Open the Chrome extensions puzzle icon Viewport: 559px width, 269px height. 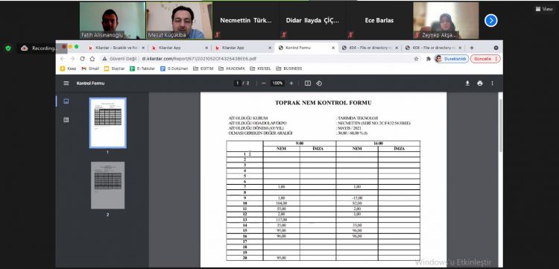[429, 59]
